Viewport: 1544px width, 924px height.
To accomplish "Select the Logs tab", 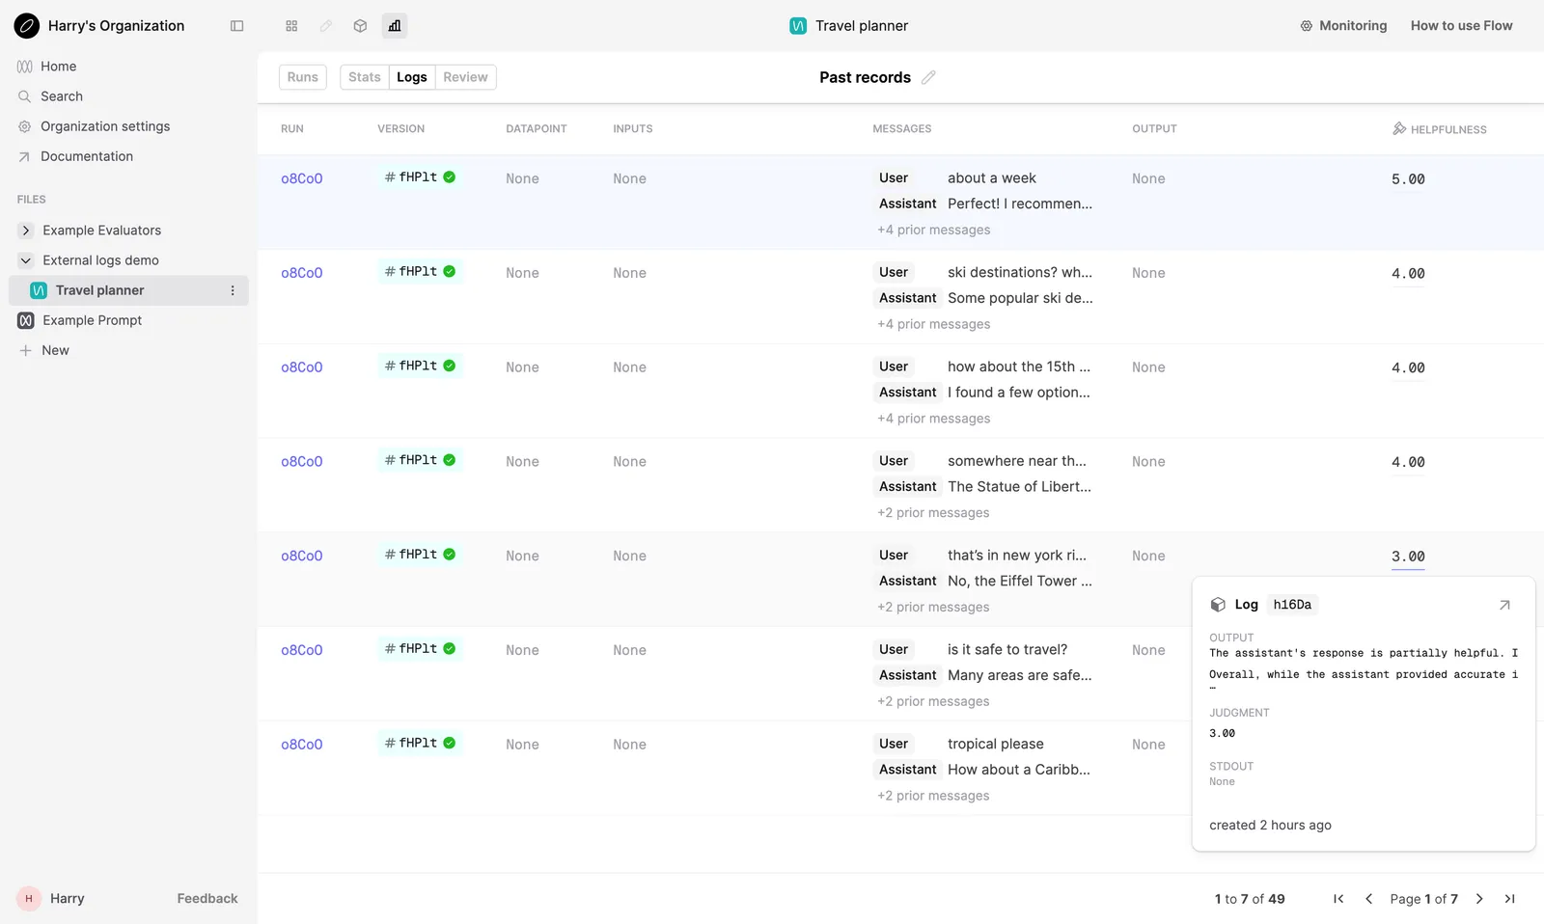I will point(412,77).
